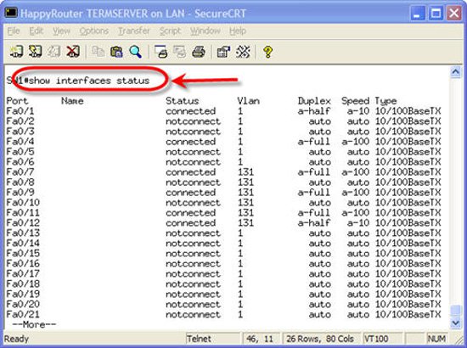Click the Keymap Editor toolbar icon

coord(243,52)
